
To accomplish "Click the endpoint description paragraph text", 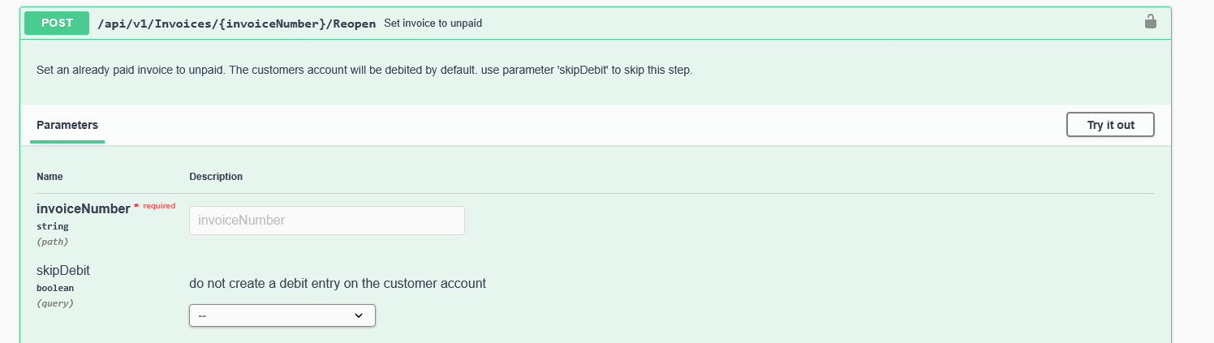I will [364, 71].
